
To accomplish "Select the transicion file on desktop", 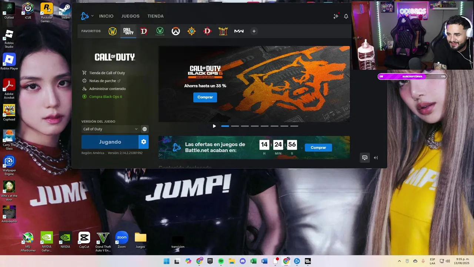I will (x=178, y=242).
